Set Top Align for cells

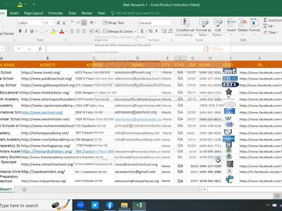pyautogui.click(x=72, y=23)
